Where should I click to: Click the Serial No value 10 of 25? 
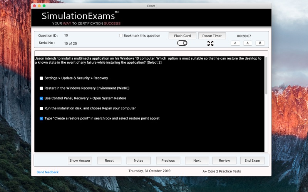(x=70, y=43)
